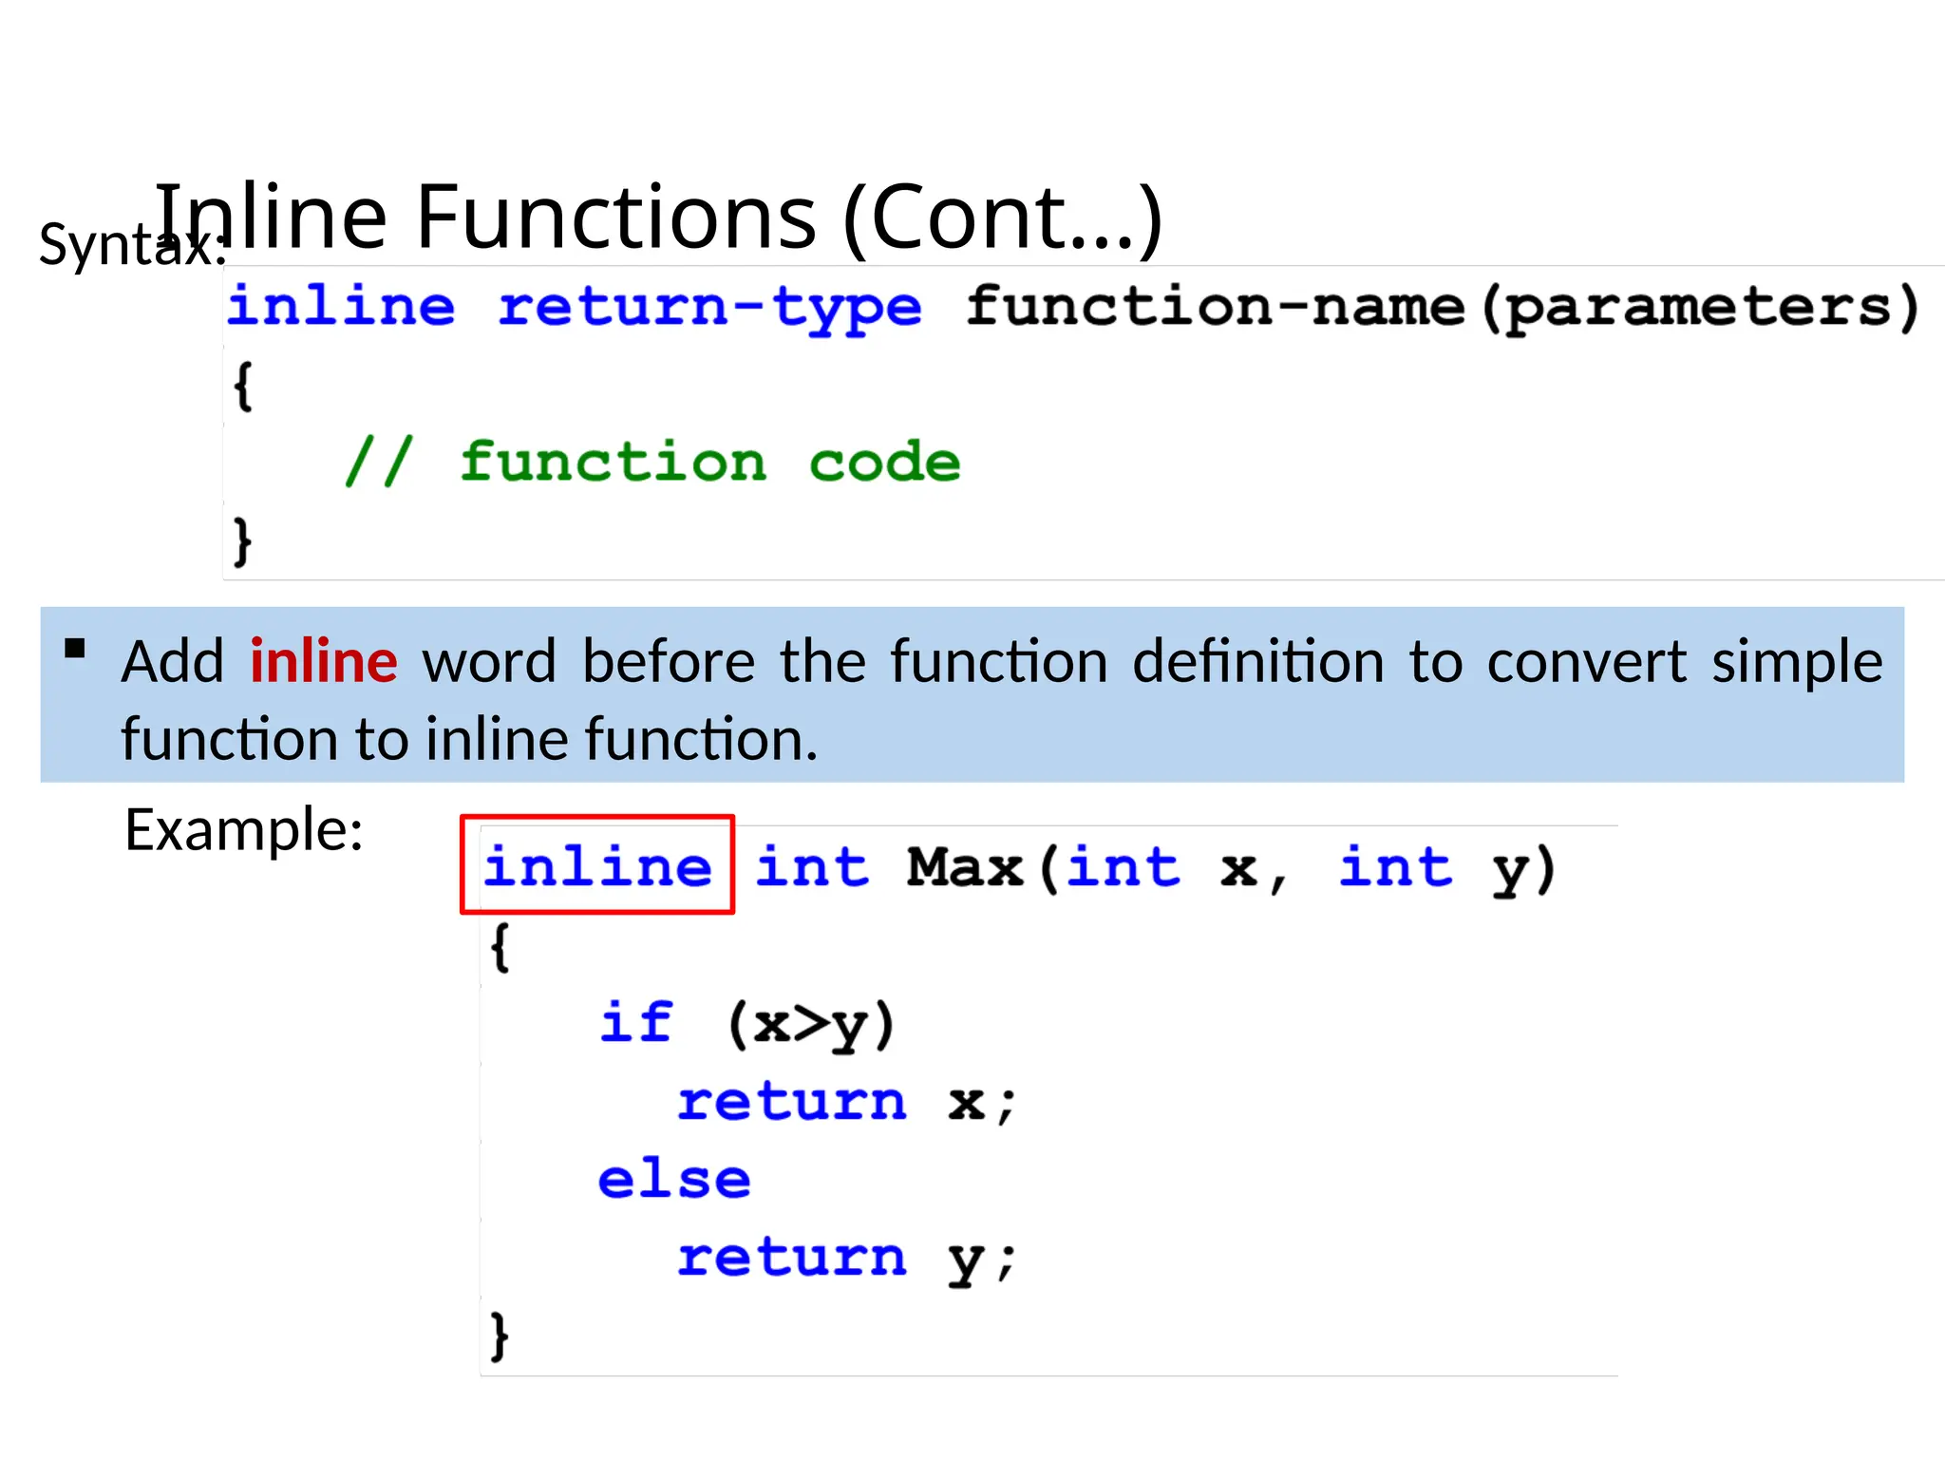Click the text 'function to inline function.'

[x=469, y=739]
